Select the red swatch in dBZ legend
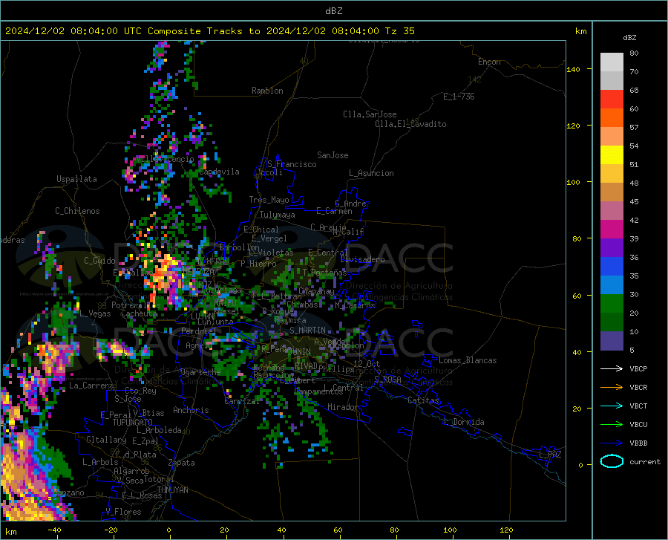Image resolution: width=668 pixels, height=540 pixels. (612, 100)
